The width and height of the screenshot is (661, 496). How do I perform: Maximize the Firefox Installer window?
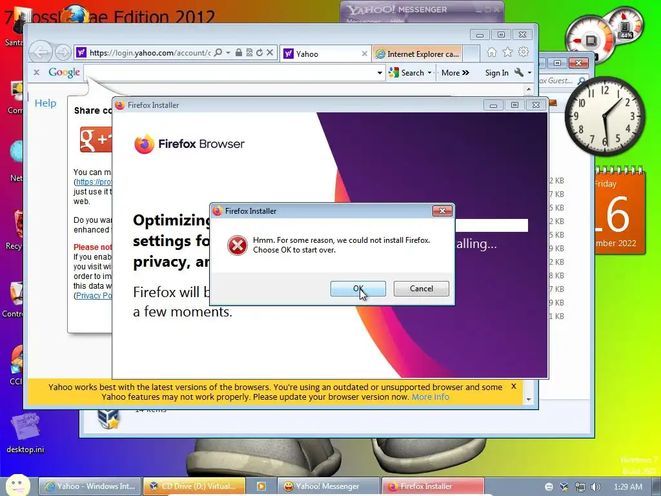pos(514,105)
